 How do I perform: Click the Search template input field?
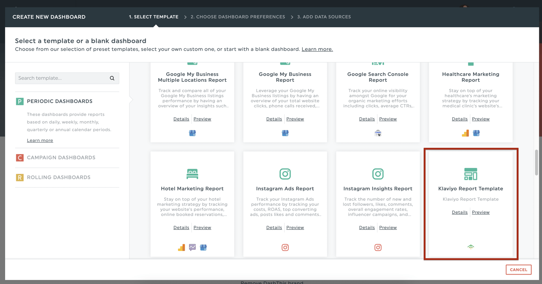coord(61,78)
